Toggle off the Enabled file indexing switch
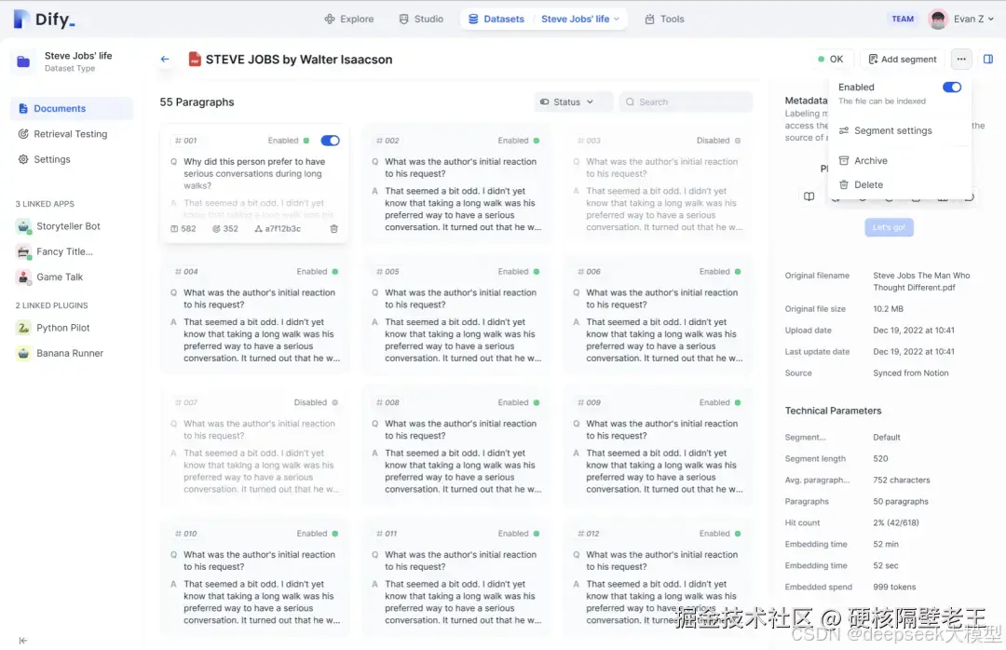1006x650 pixels. [951, 87]
